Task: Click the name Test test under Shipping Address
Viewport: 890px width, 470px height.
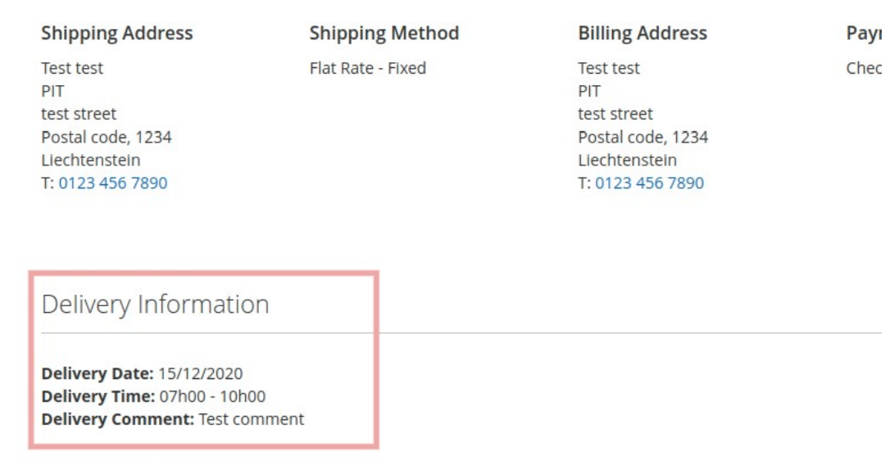Action: click(x=72, y=68)
